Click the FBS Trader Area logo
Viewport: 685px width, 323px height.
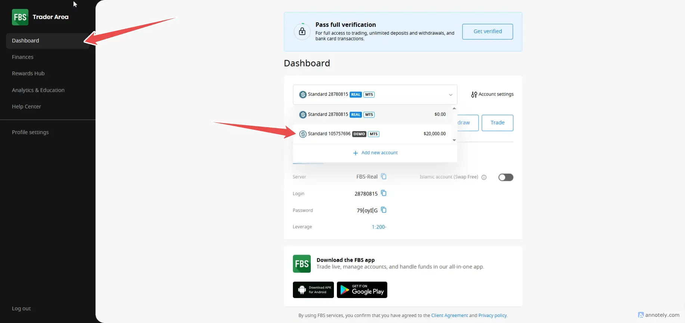[x=40, y=17]
